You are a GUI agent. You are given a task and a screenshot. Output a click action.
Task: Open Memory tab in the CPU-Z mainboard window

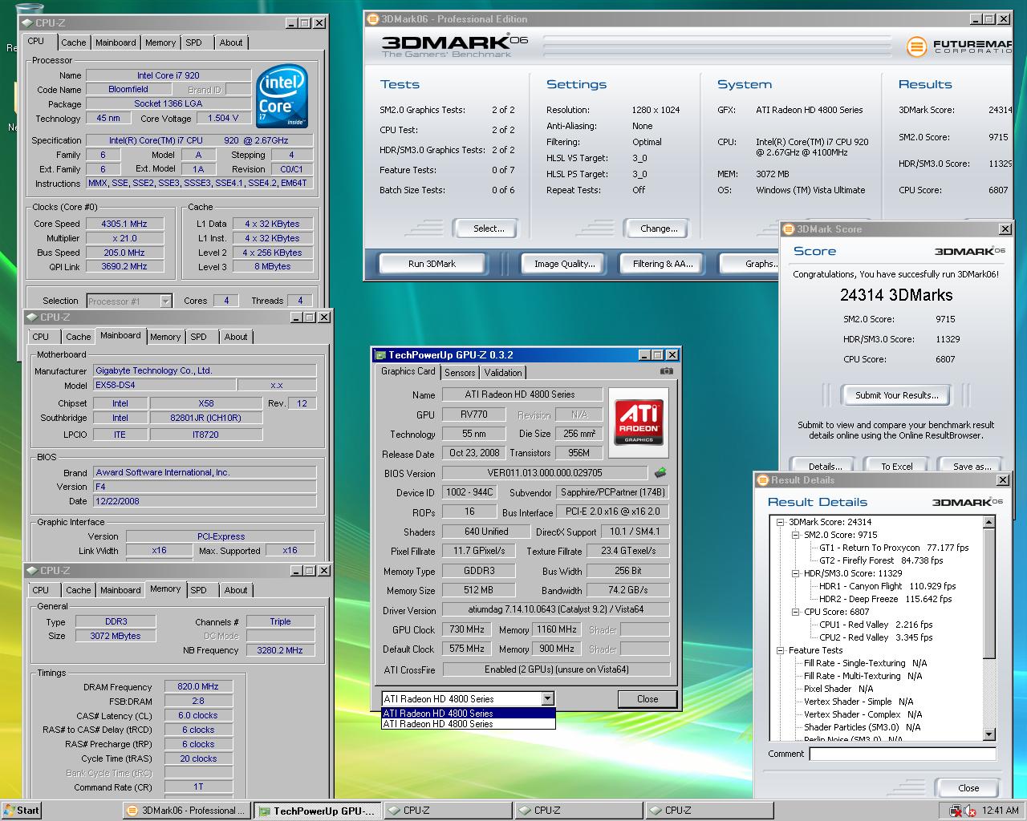tap(165, 337)
